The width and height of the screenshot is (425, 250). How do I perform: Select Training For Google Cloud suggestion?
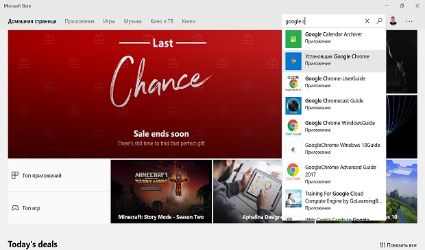coord(334,201)
